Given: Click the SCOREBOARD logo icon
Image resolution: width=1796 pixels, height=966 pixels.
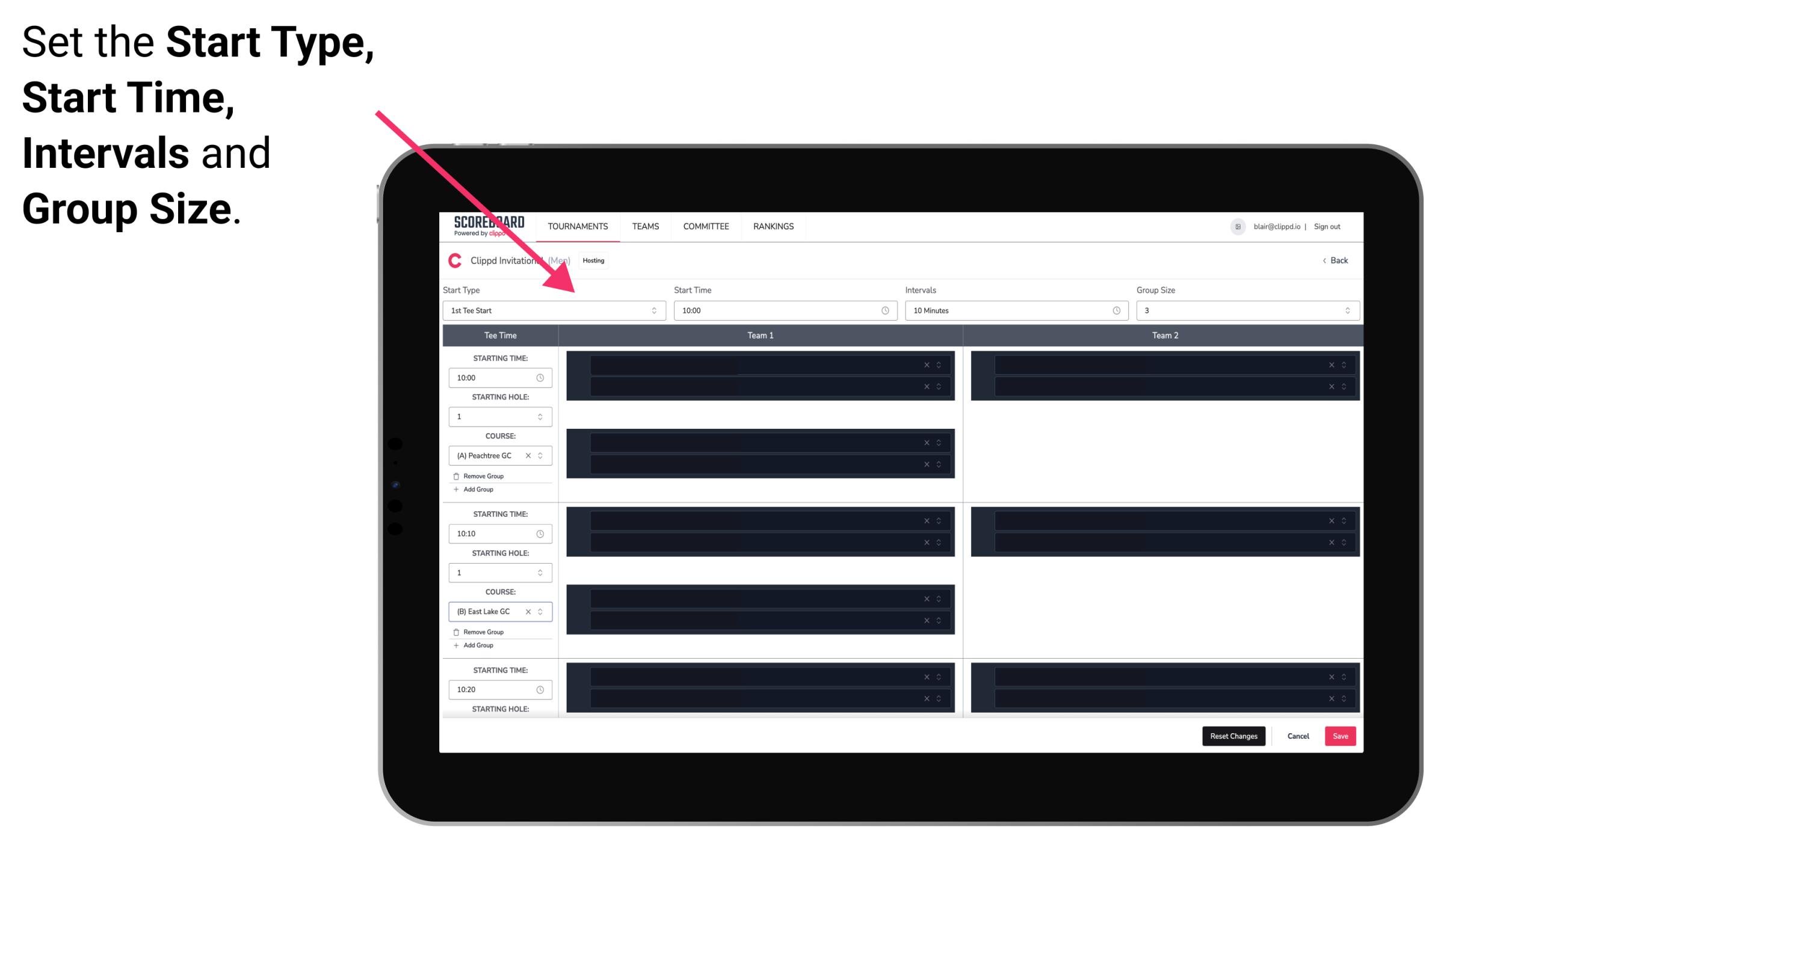Looking at the screenshot, I should pyautogui.click(x=486, y=226).
